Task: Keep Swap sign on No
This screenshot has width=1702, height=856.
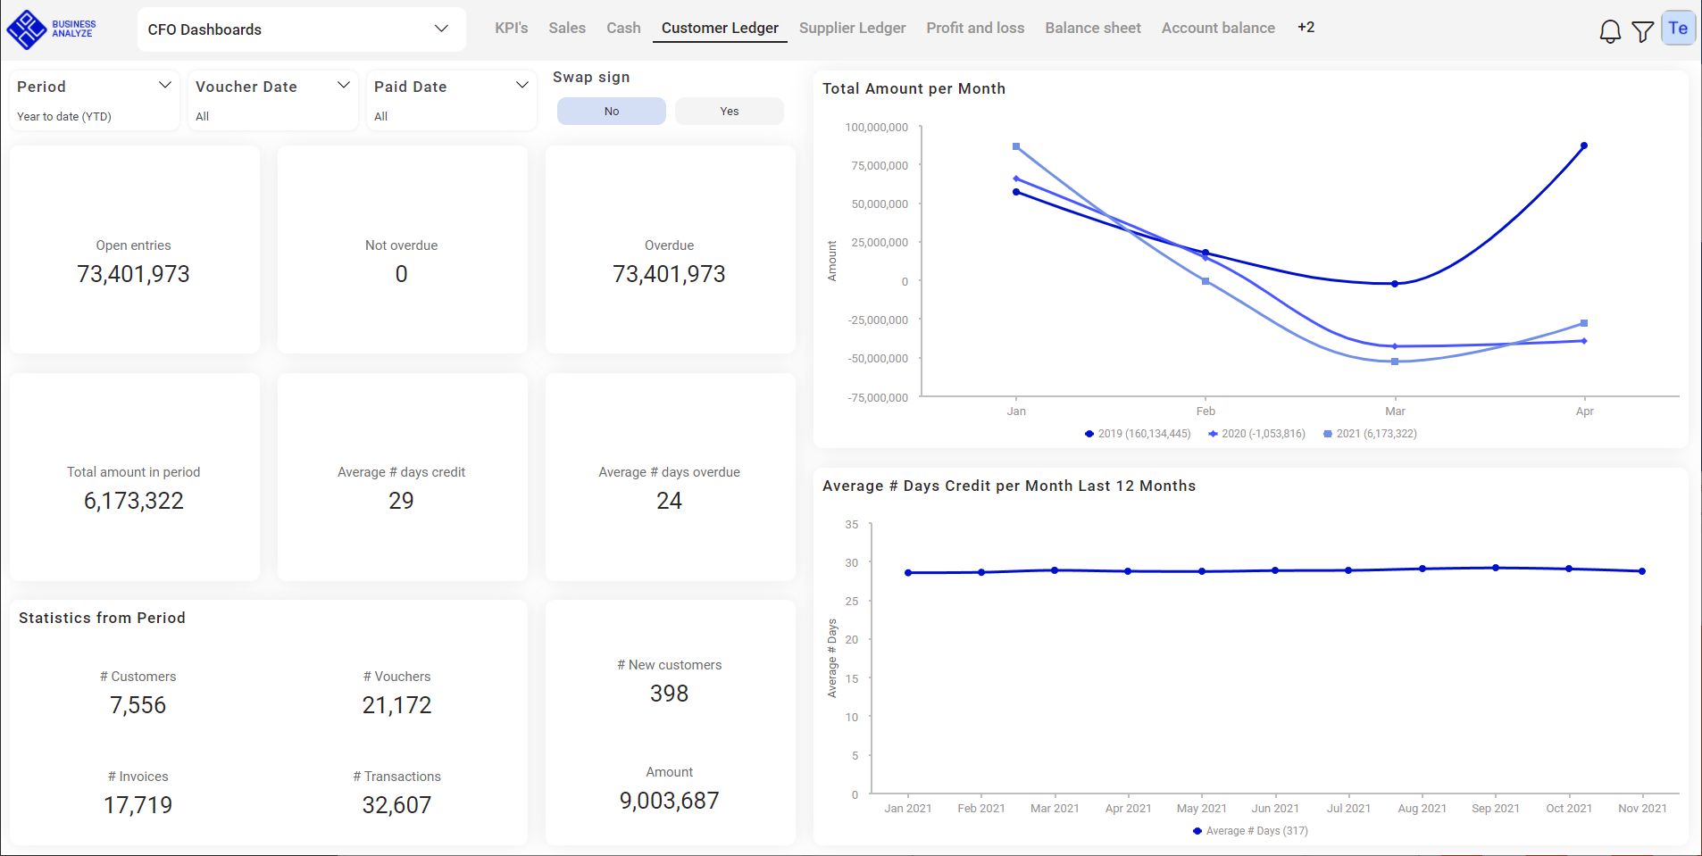Action: [x=611, y=111]
